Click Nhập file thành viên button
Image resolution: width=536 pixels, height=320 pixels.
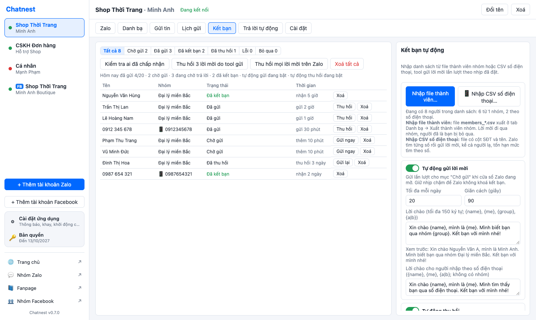[430, 96]
